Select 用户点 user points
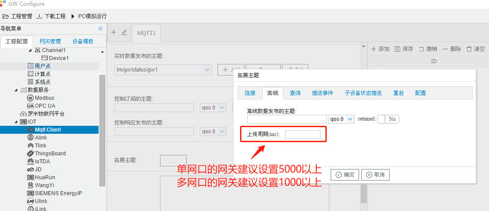 tap(39, 66)
